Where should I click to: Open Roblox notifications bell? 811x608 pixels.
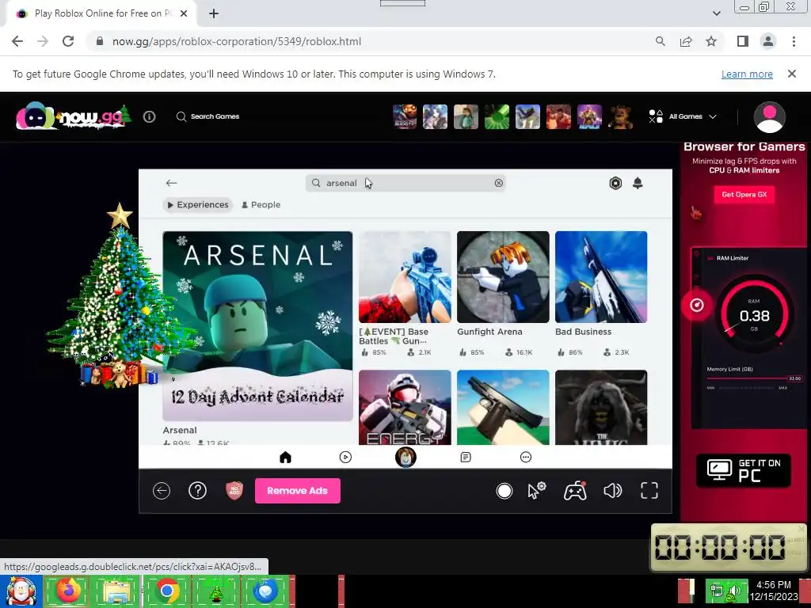coord(638,183)
